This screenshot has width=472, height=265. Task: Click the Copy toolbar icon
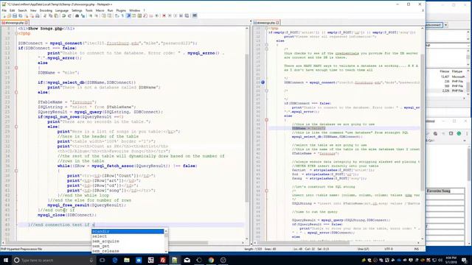[51, 15]
